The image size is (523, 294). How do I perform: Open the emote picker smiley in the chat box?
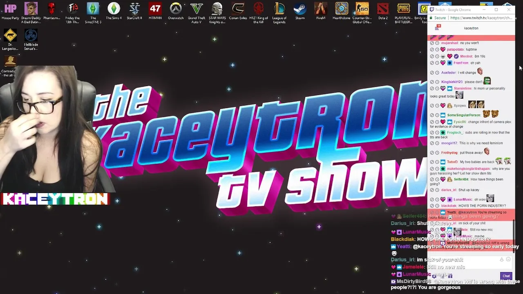click(x=508, y=259)
